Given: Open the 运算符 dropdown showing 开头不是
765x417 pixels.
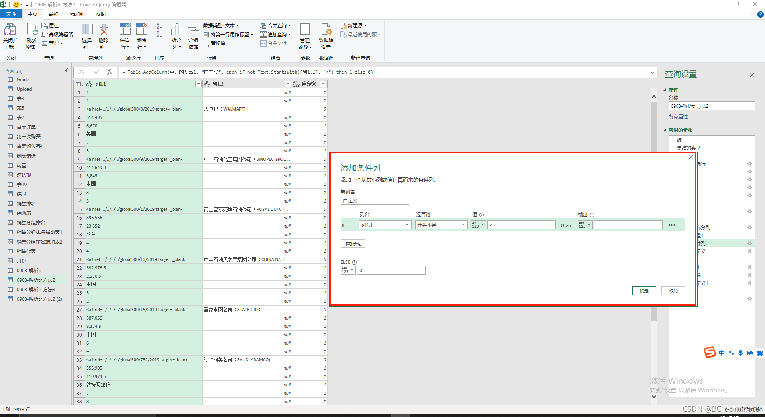Looking at the screenshot, I should [x=441, y=225].
